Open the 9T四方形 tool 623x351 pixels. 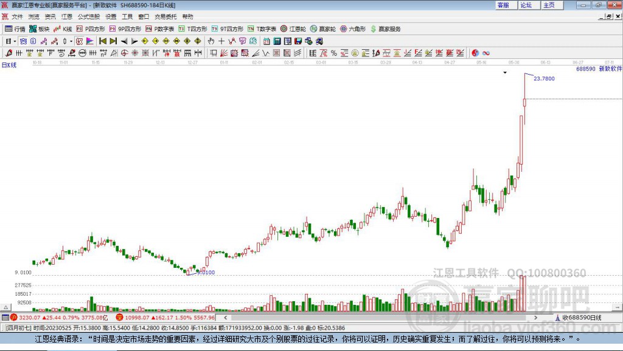click(228, 29)
